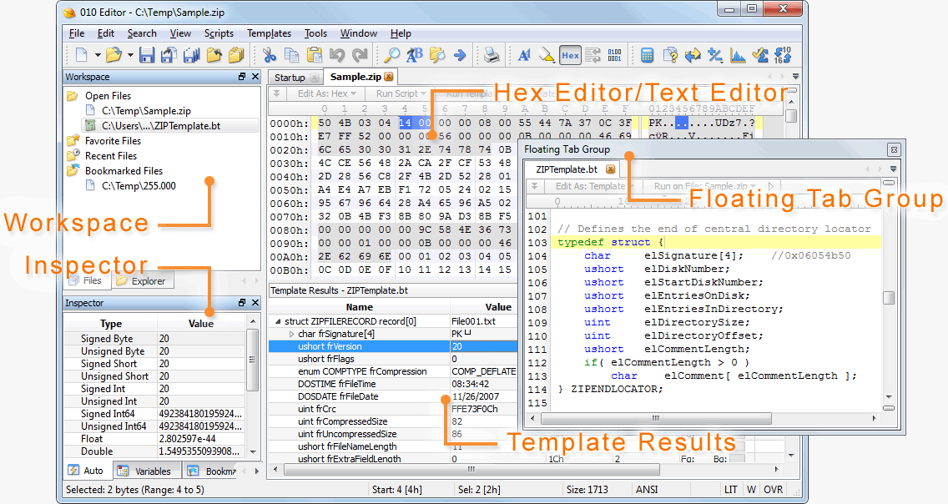This screenshot has height=504, width=948.
Task: Click the floating template editor horizontal scrollbar
Action: (x=655, y=418)
